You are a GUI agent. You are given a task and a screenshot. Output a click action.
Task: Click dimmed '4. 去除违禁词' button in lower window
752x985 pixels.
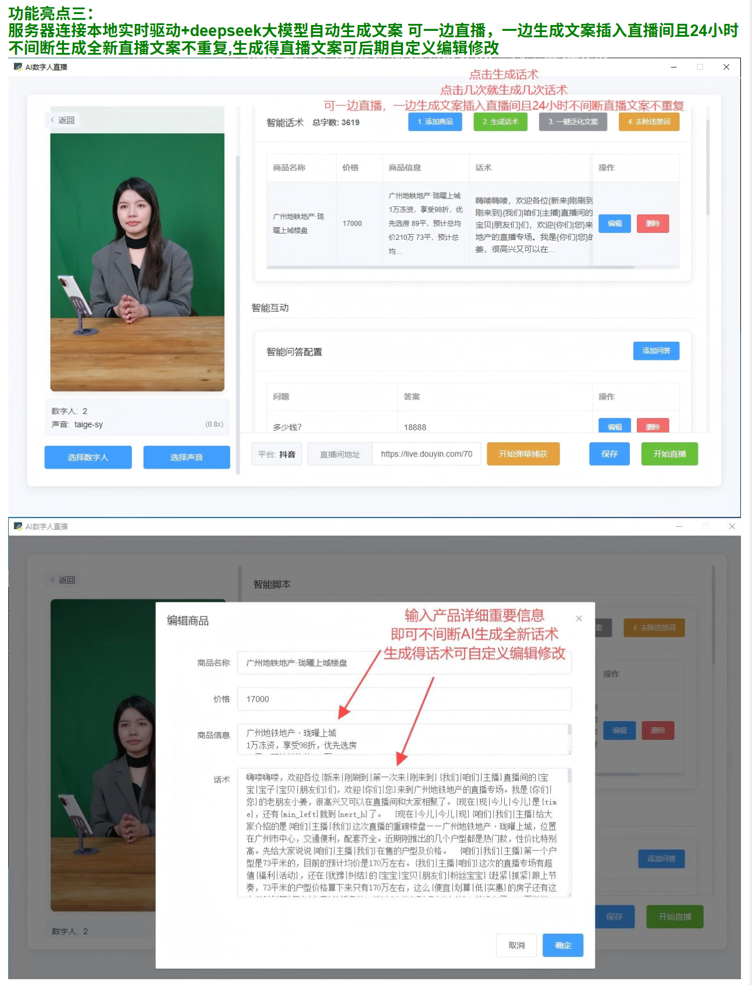coord(654,628)
